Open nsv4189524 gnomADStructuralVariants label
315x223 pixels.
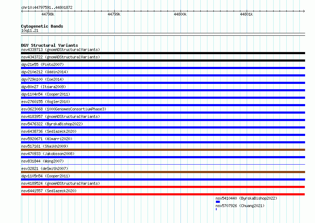[61, 183]
